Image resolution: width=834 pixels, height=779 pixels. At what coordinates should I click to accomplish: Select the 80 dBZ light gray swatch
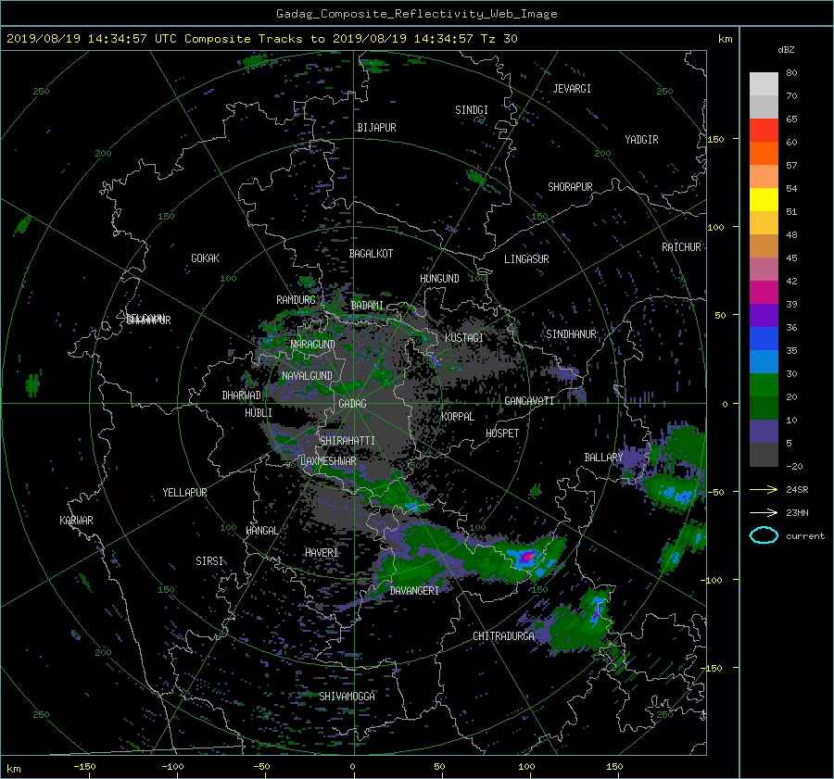tap(764, 84)
